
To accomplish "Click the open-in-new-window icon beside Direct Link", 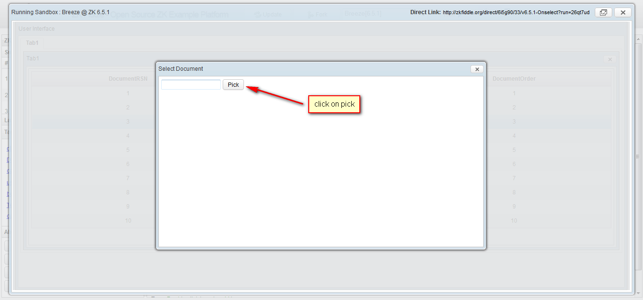I will tap(603, 12).
